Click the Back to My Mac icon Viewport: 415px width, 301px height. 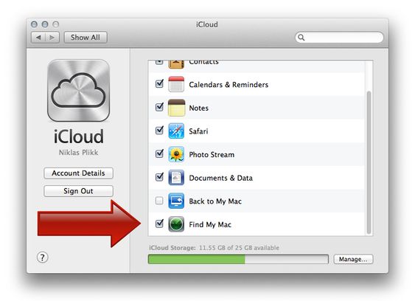176,201
